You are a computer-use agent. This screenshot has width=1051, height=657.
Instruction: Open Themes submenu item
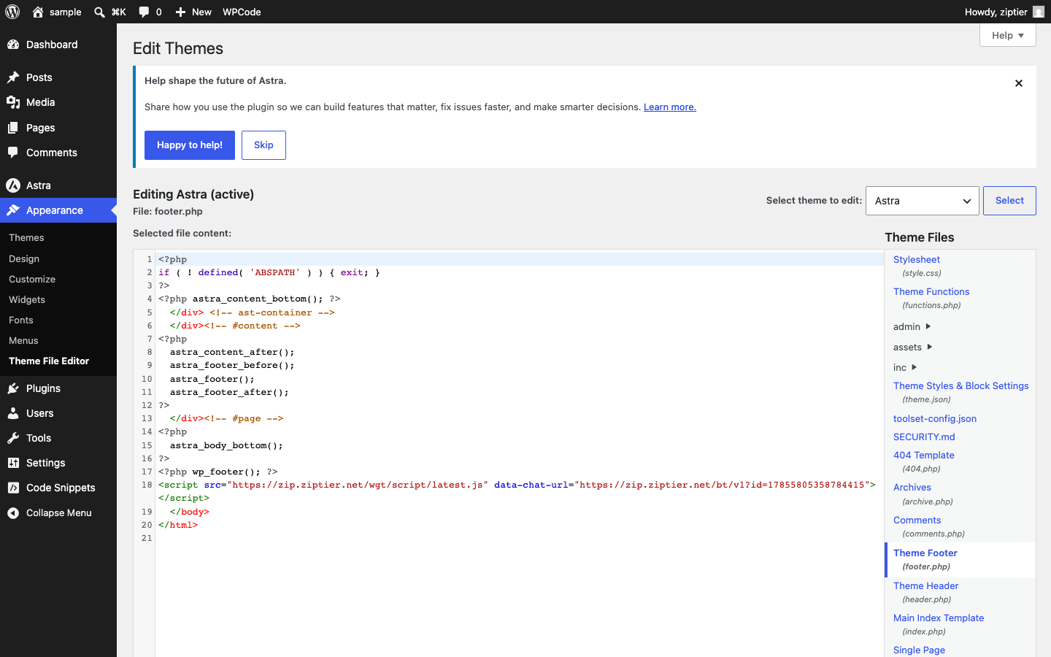tap(26, 237)
